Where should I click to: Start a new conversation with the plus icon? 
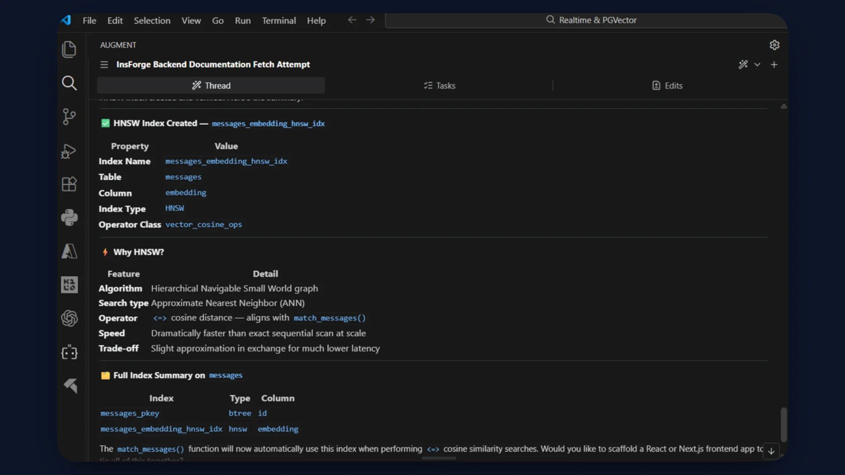tap(774, 64)
